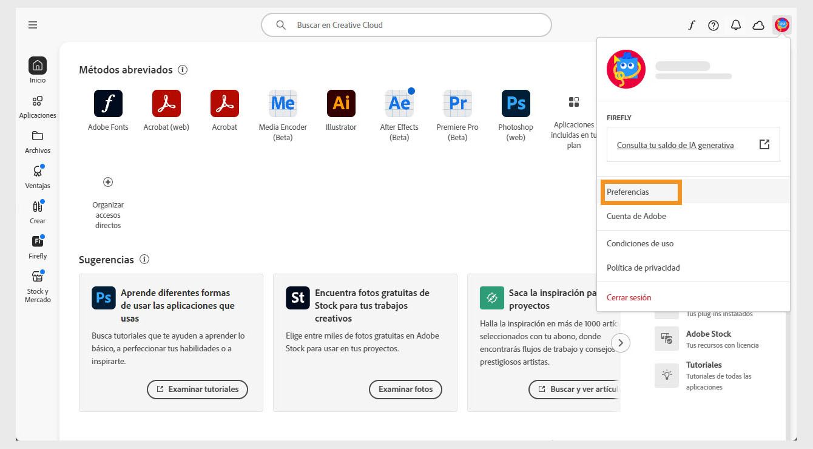The width and height of the screenshot is (813, 449).
Task: Click the Photoshop suggestion card title
Action: coord(178,305)
